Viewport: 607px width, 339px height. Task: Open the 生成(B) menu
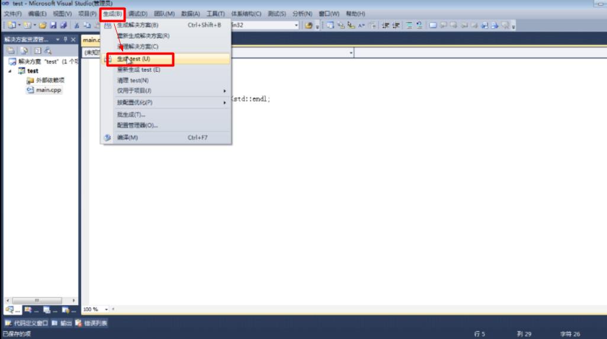(113, 14)
